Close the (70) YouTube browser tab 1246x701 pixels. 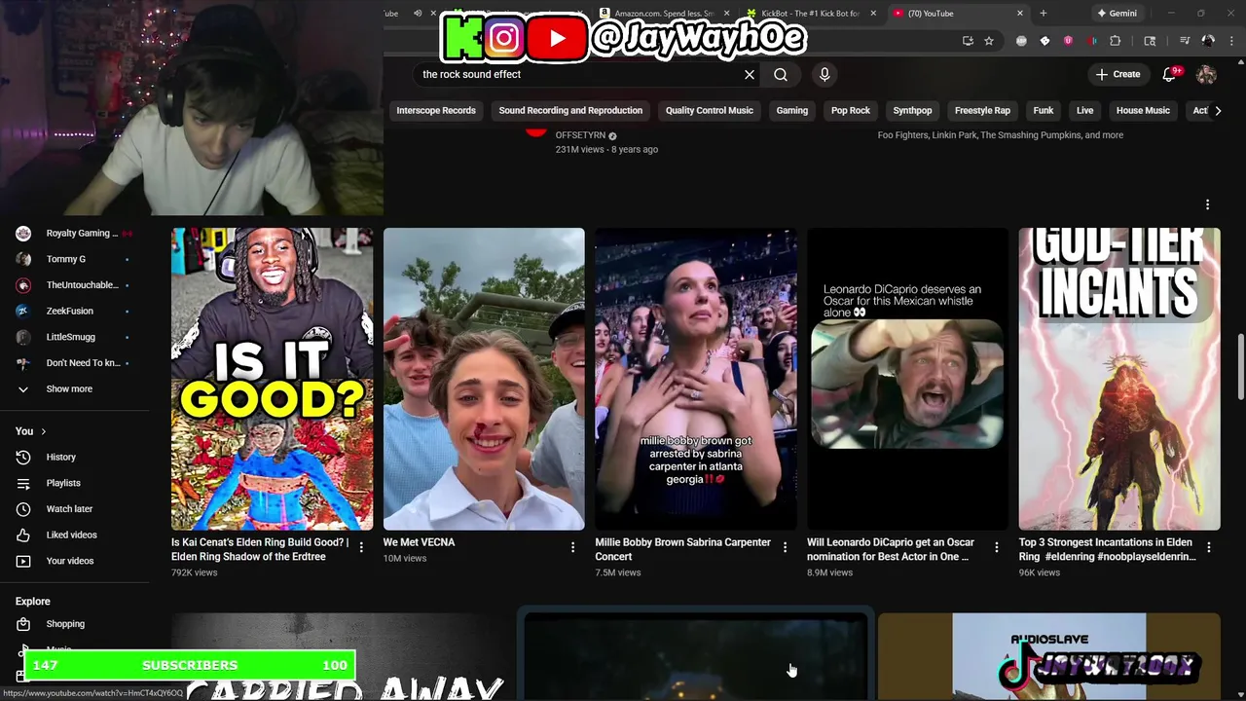click(x=1020, y=14)
